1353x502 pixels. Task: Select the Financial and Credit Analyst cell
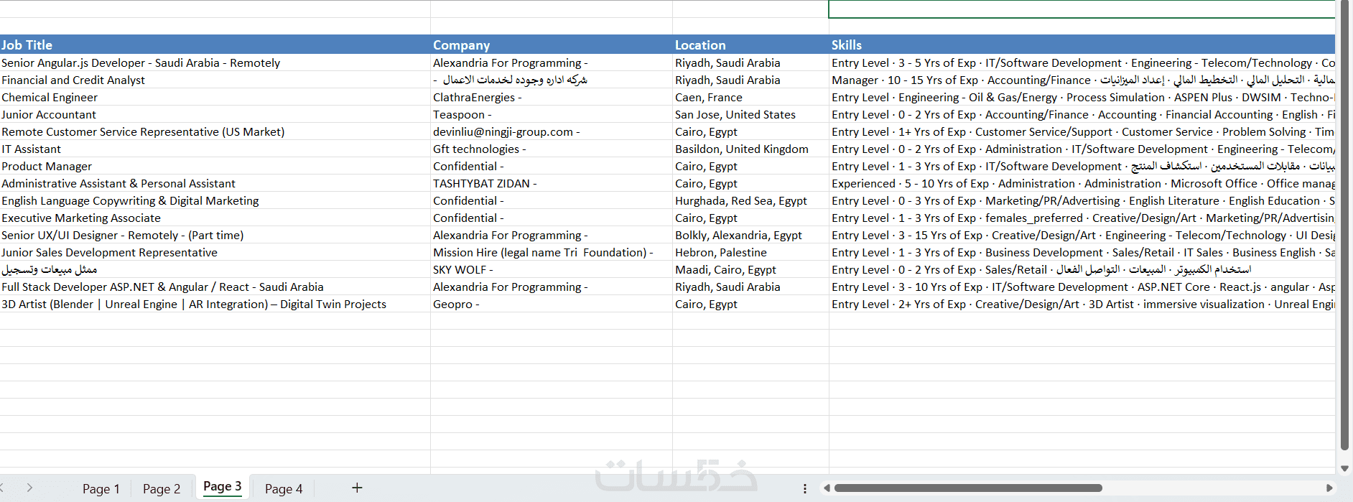tap(215, 80)
